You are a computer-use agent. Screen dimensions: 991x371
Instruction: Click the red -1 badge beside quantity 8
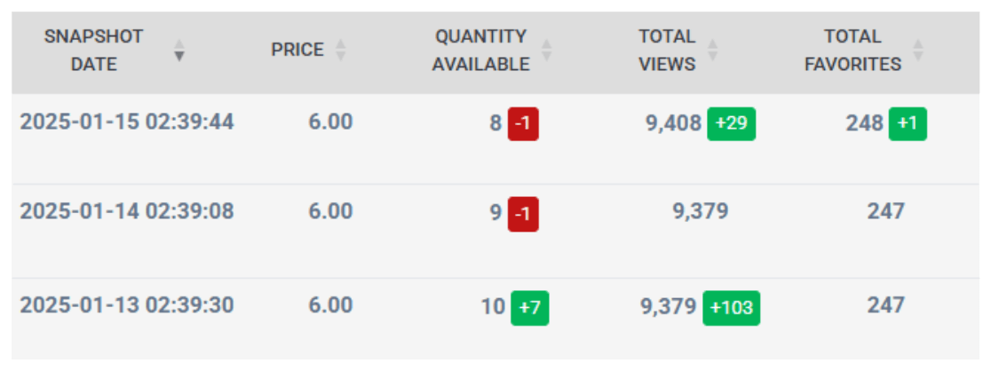pyautogui.click(x=523, y=124)
